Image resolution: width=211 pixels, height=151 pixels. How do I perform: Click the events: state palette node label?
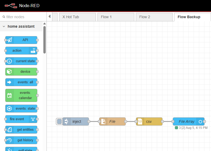pos(25,109)
